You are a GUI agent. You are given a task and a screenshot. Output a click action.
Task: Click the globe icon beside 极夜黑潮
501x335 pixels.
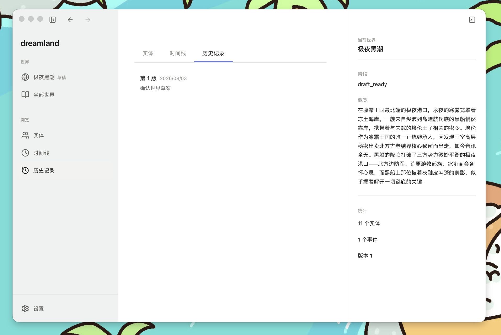[25, 77]
